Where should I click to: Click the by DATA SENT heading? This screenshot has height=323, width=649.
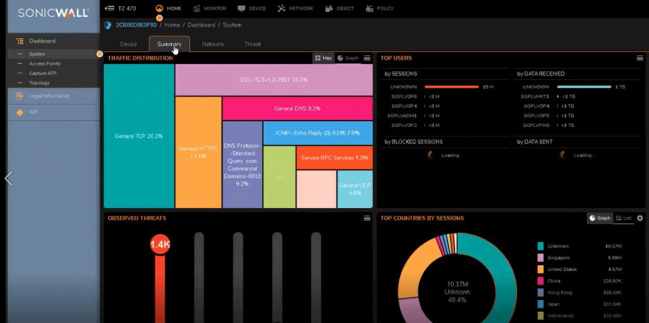click(x=534, y=142)
